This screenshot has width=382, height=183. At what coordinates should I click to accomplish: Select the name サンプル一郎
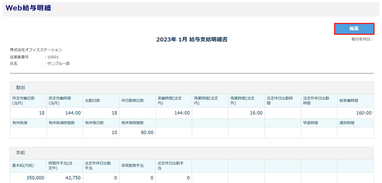pos(58,64)
